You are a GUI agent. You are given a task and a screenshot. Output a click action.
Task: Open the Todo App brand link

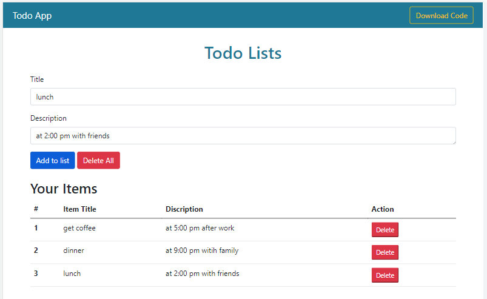pos(32,16)
